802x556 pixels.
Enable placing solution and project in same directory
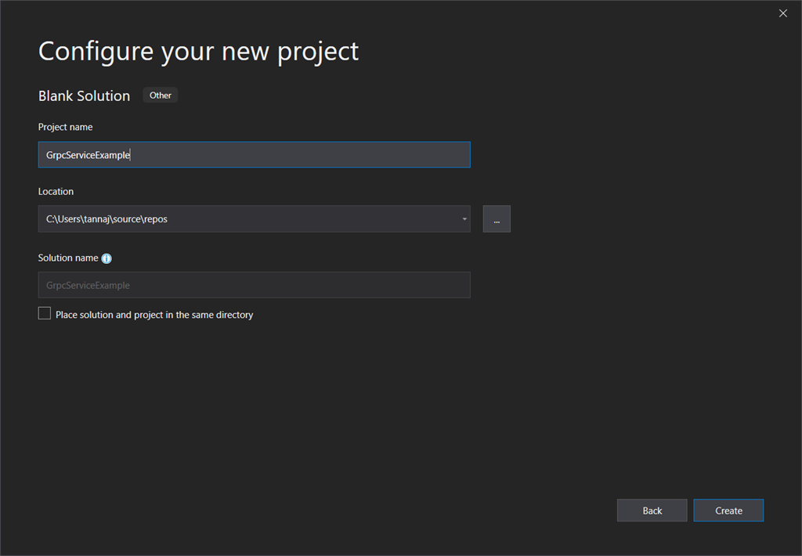pos(45,314)
